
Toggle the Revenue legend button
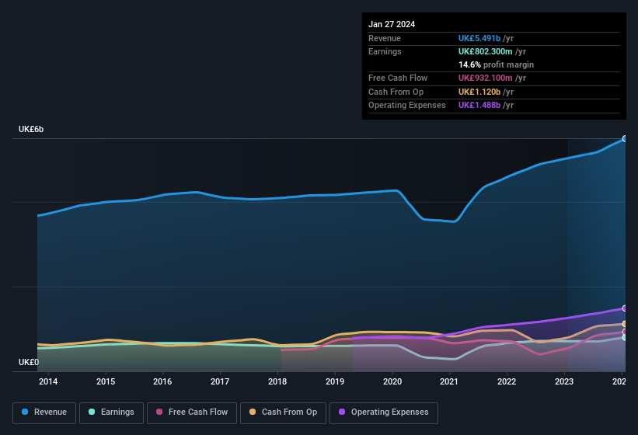pos(44,413)
